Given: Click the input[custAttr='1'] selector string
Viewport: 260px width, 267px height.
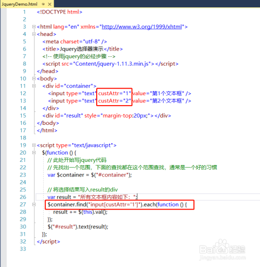Looking at the screenshot, I should point(114,205).
